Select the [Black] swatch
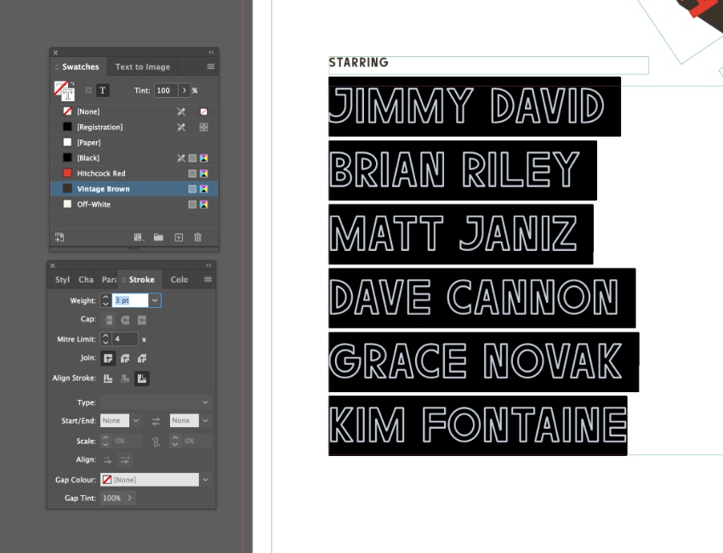The width and height of the screenshot is (723, 553). [x=134, y=157]
